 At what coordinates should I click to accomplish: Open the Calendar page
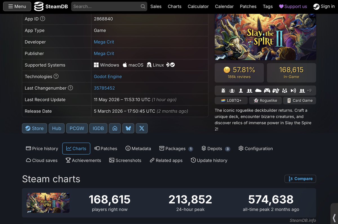tap(224, 6)
